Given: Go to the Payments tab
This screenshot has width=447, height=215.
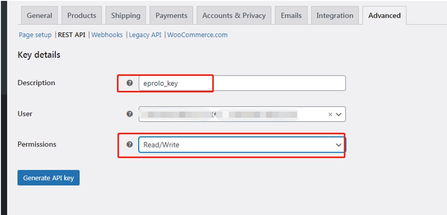Looking at the screenshot, I should pos(171,15).
